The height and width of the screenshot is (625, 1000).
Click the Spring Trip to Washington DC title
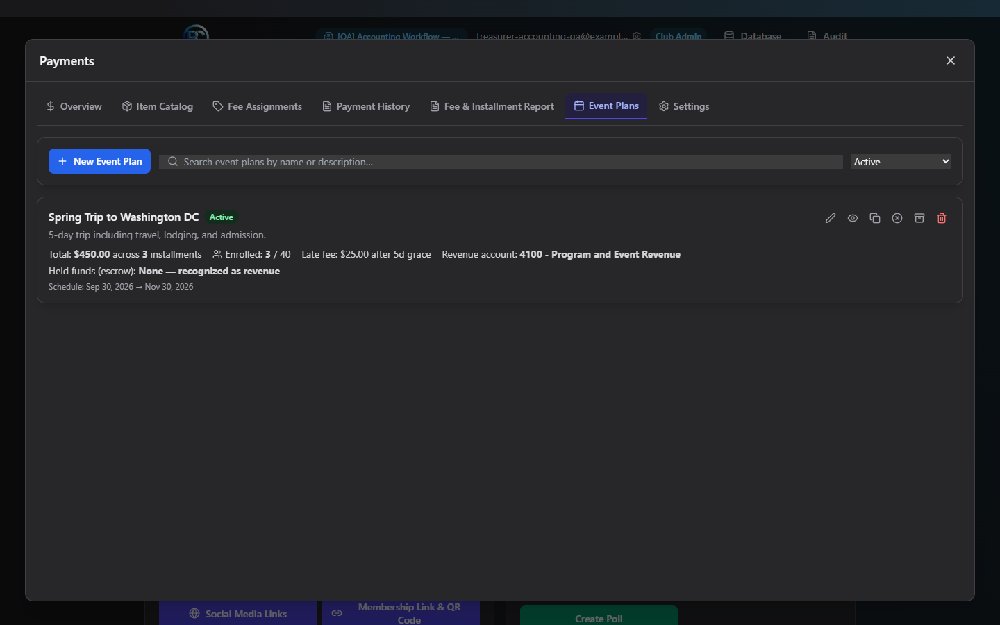point(124,217)
